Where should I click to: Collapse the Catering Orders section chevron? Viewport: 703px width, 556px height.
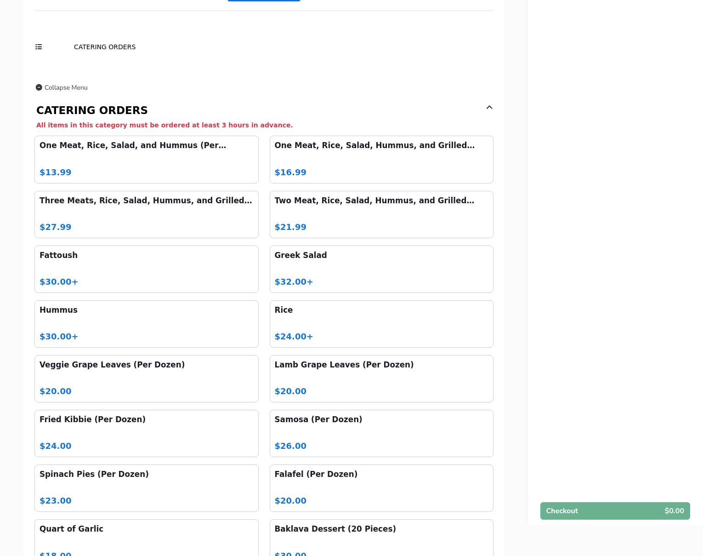click(489, 107)
